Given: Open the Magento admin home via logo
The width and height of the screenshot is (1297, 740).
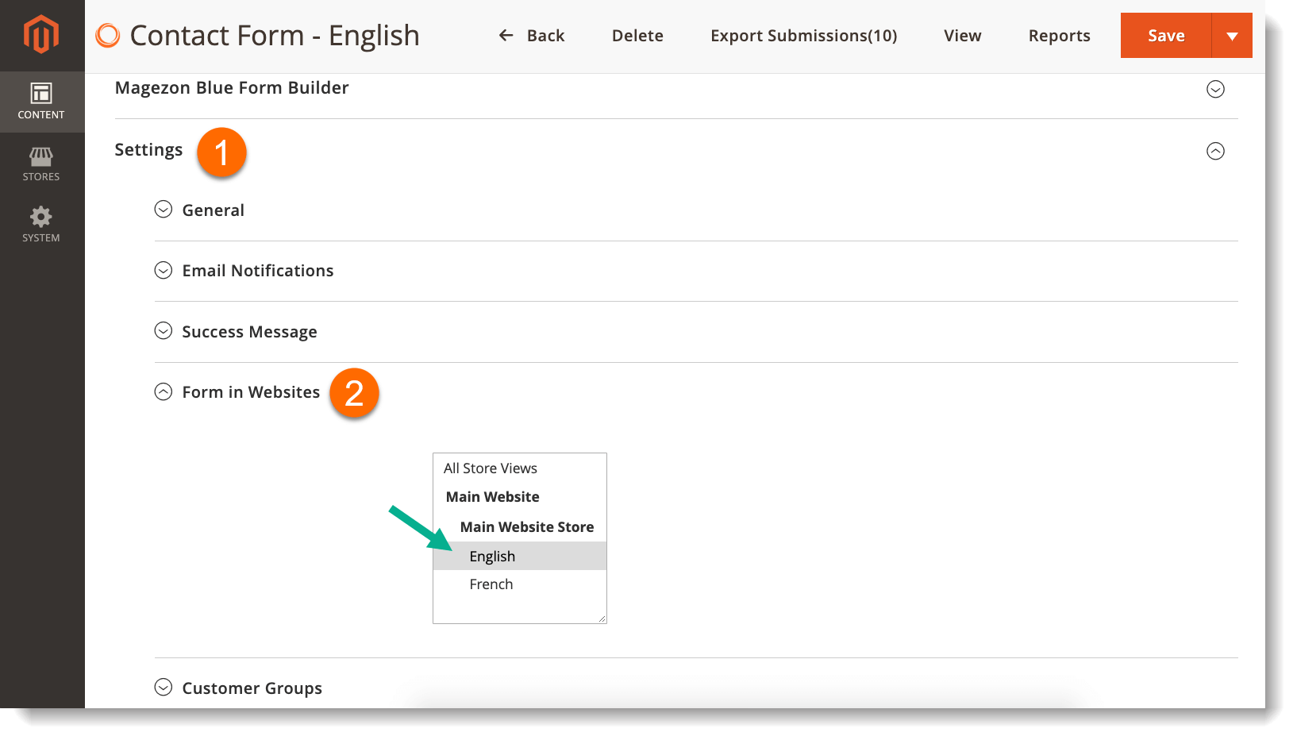Looking at the screenshot, I should point(40,35).
